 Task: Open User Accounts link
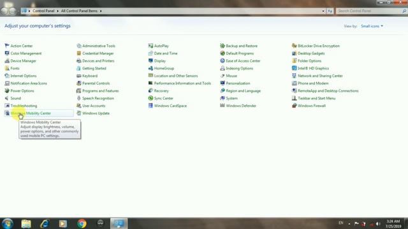[x=94, y=106]
